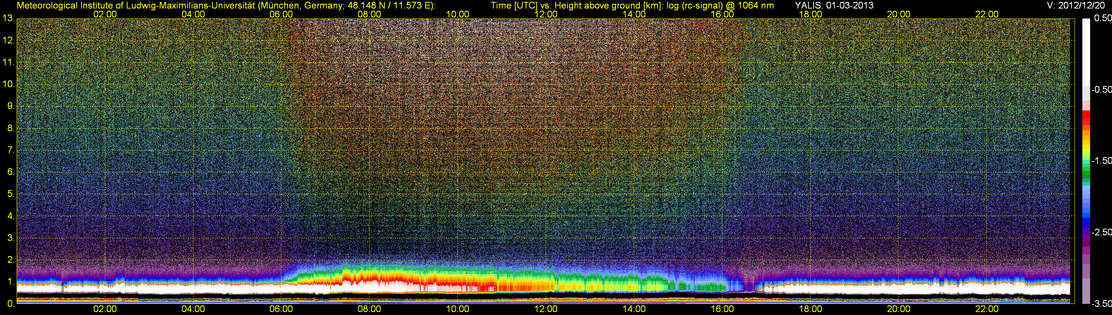Click the 12:00 label on the top time axis
The width and height of the screenshot is (1112, 315).
click(546, 14)
